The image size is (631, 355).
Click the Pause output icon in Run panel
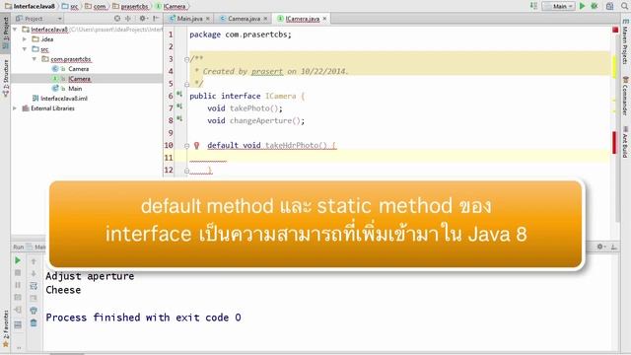(18, 285)
